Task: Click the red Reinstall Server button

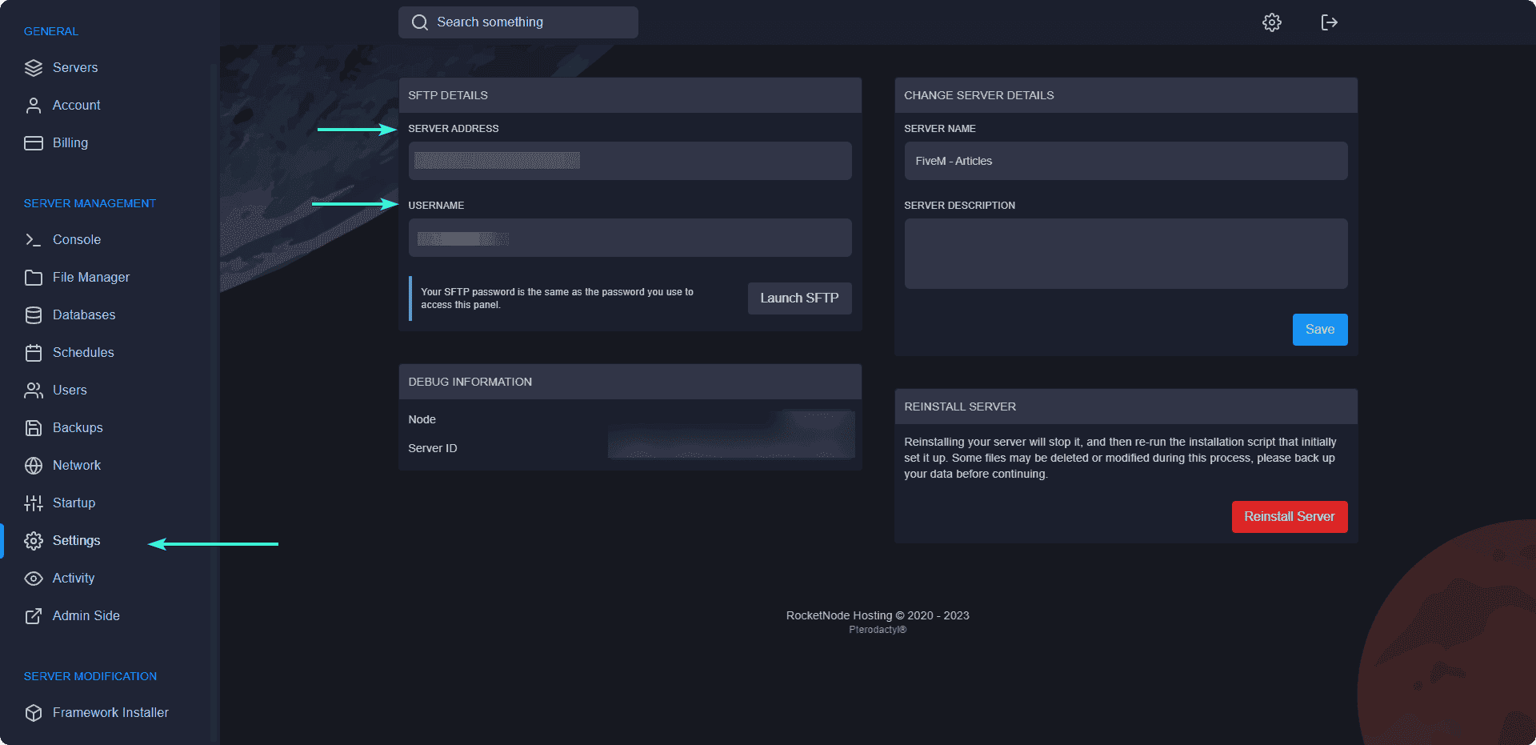Action: coord(1289,517)
